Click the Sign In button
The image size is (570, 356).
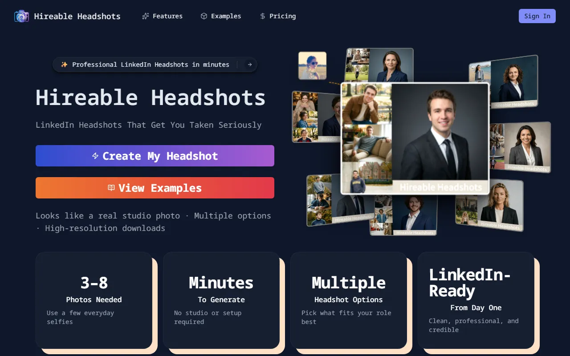tap(537, 16)
